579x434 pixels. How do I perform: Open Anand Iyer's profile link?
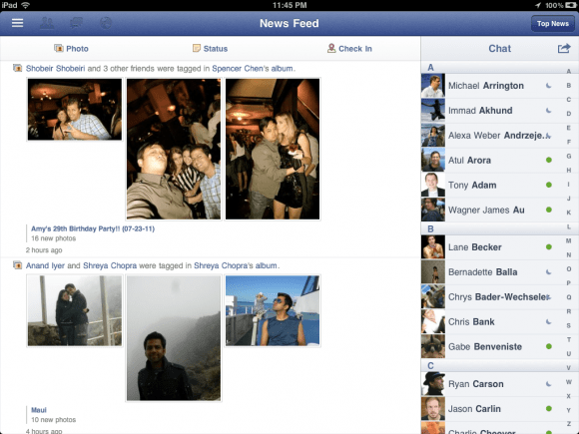click(45, 265)
